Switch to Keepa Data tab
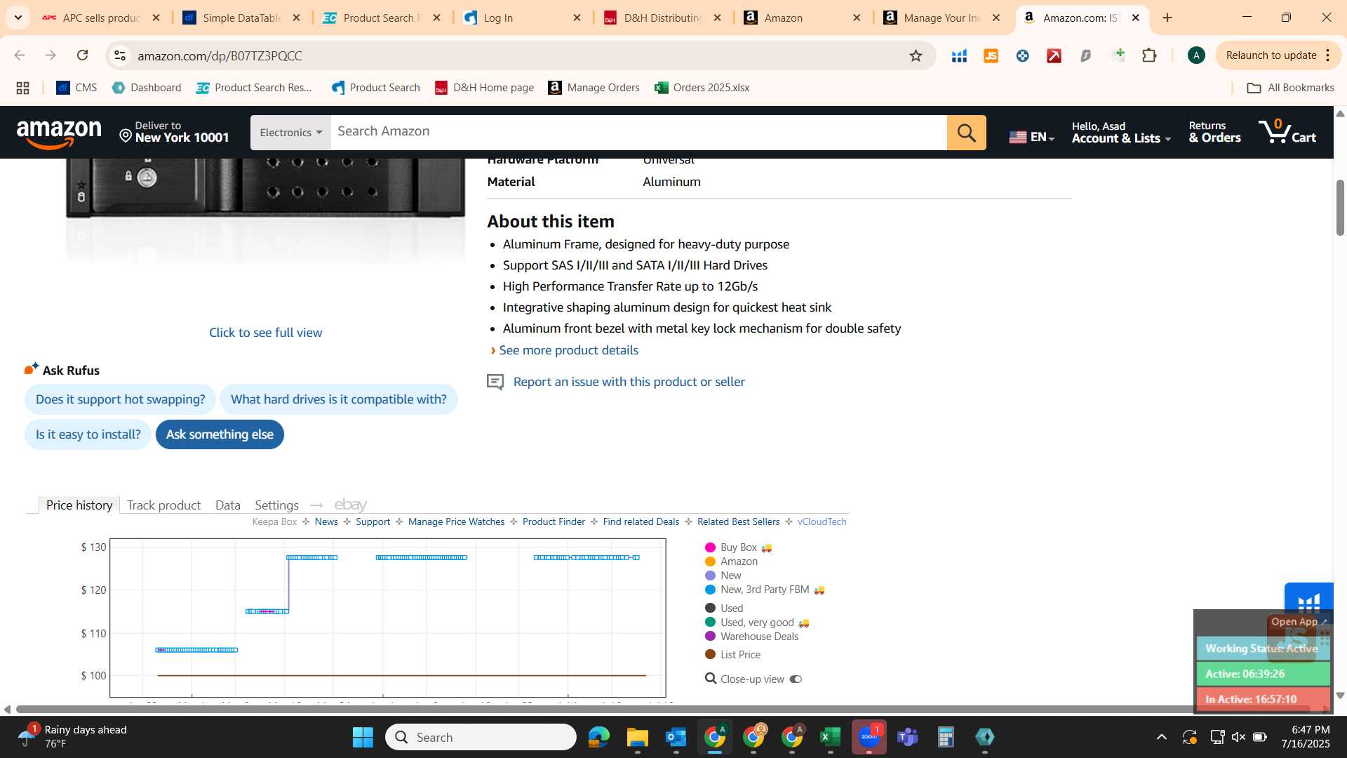This screenshot has width=1347, height=758. point(228,505)
